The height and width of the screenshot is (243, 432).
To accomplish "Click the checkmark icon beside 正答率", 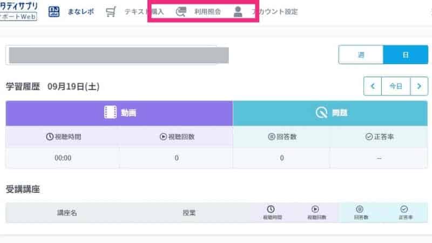I will point(369,137).
